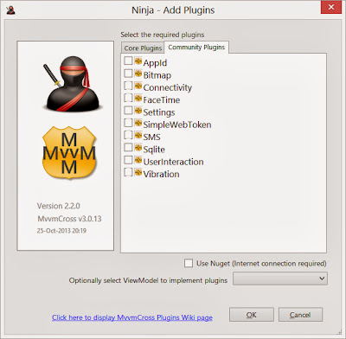Select the Community Plugins tab
346x339 pixels.
click(196, 48)
